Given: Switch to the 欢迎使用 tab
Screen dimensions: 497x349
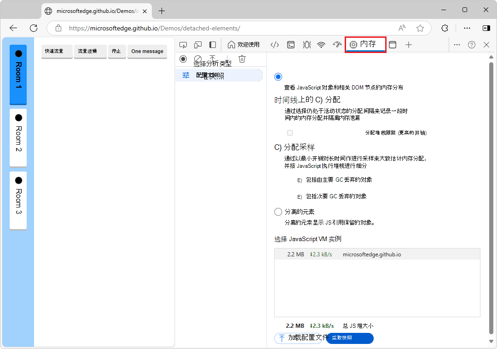Looking at the screenshot, I should click(x=244, y=45).
